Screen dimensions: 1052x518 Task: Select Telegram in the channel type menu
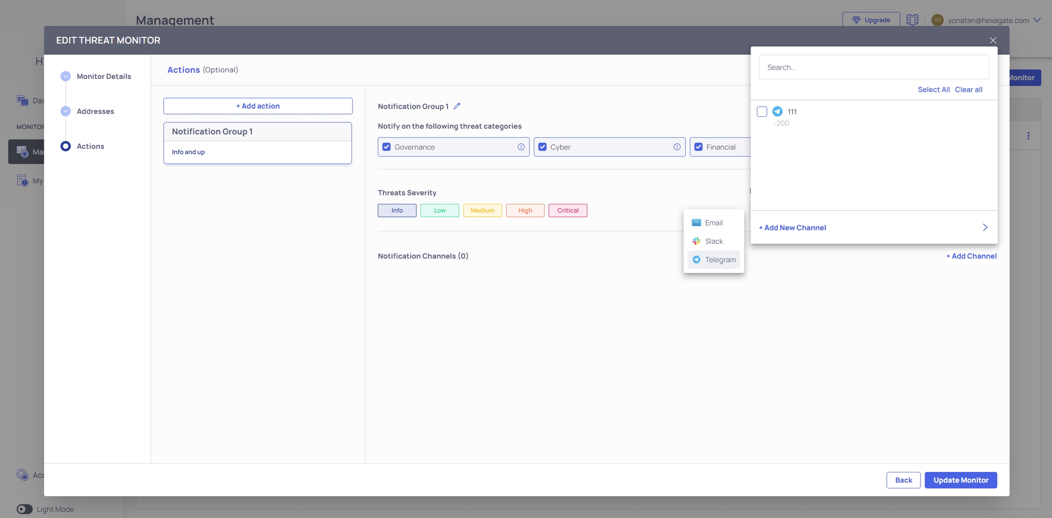pyautogui.click(x=713, y=260)
